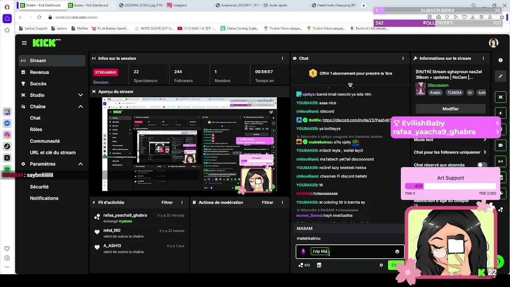Open URL et clé du stream
Screen dimensions: 510x287
53,153
